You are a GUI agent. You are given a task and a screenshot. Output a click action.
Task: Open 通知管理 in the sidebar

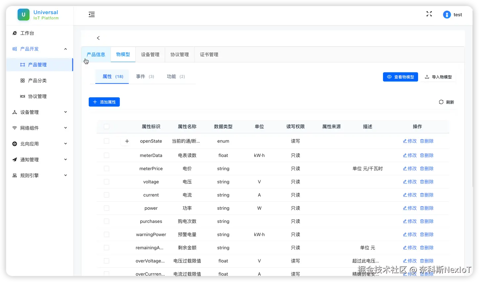29,159
